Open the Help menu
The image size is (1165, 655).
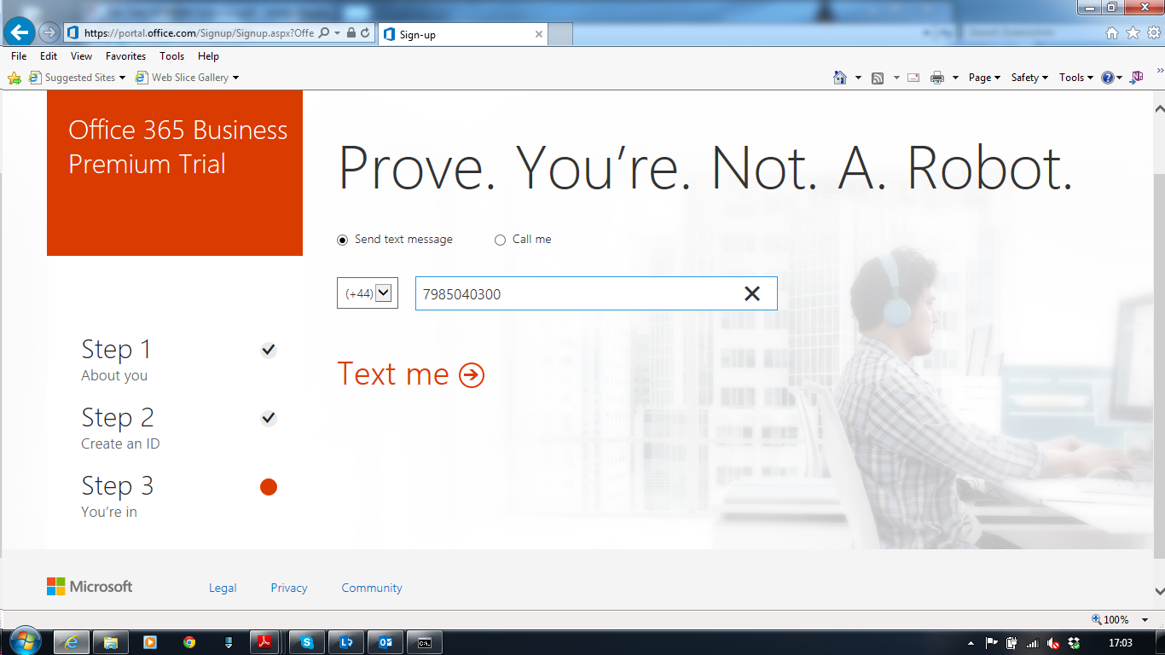(208, 56)
